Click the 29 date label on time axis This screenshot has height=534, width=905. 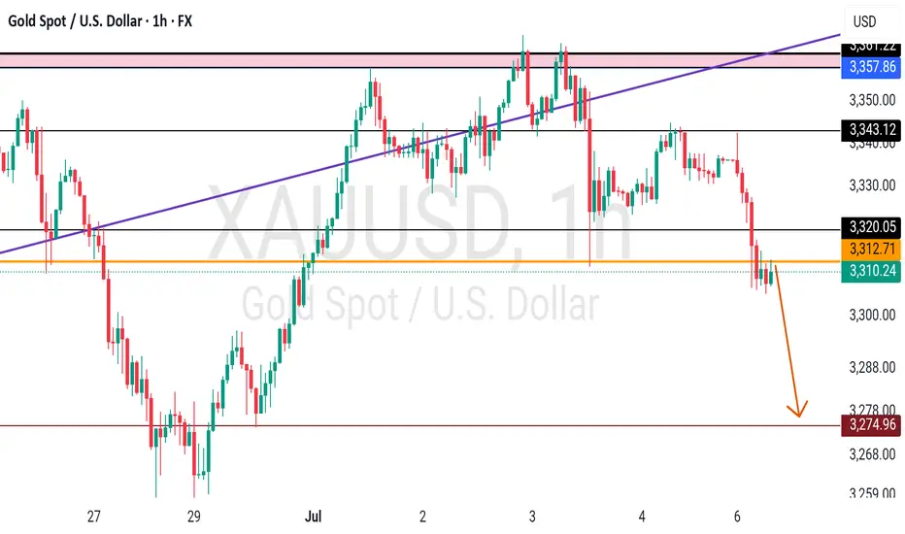(x=194, y=517)
